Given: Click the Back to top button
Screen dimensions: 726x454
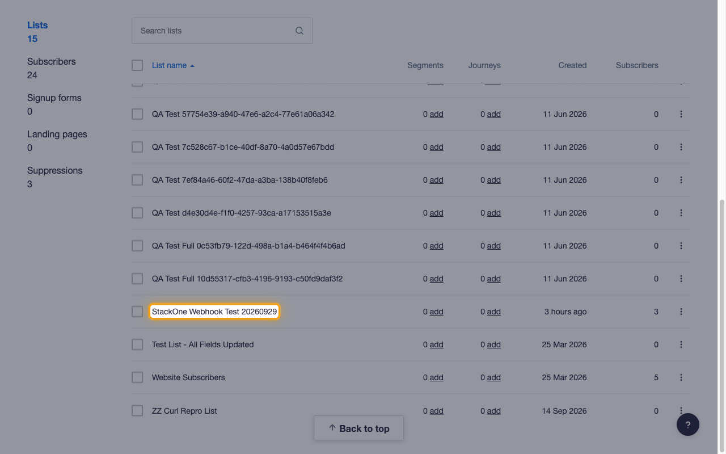Looking at the screenshot, I should pyautogui.click(x=358, y=428).
